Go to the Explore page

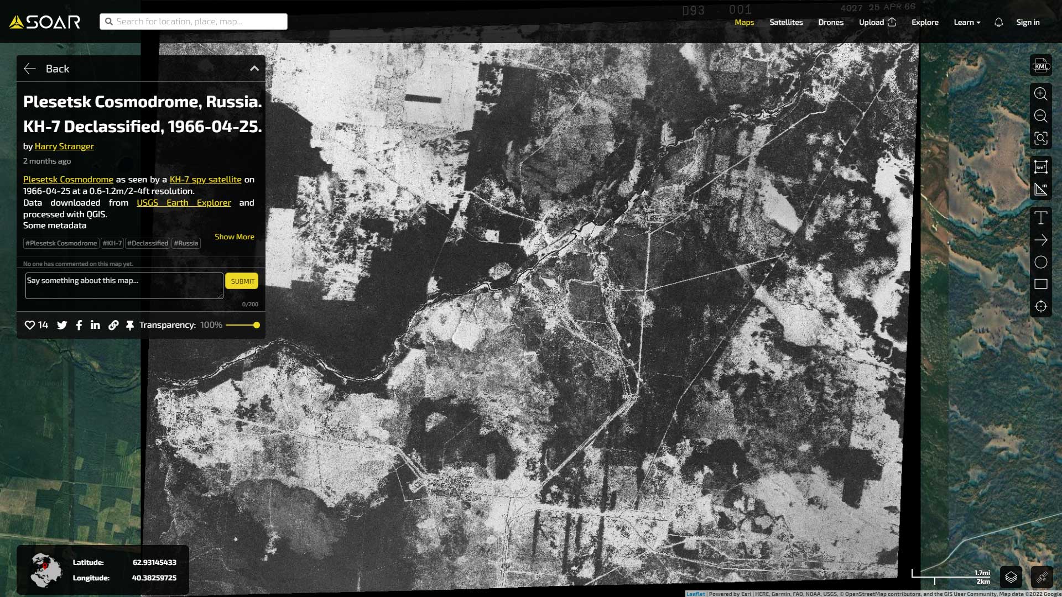tap(925, 22)
